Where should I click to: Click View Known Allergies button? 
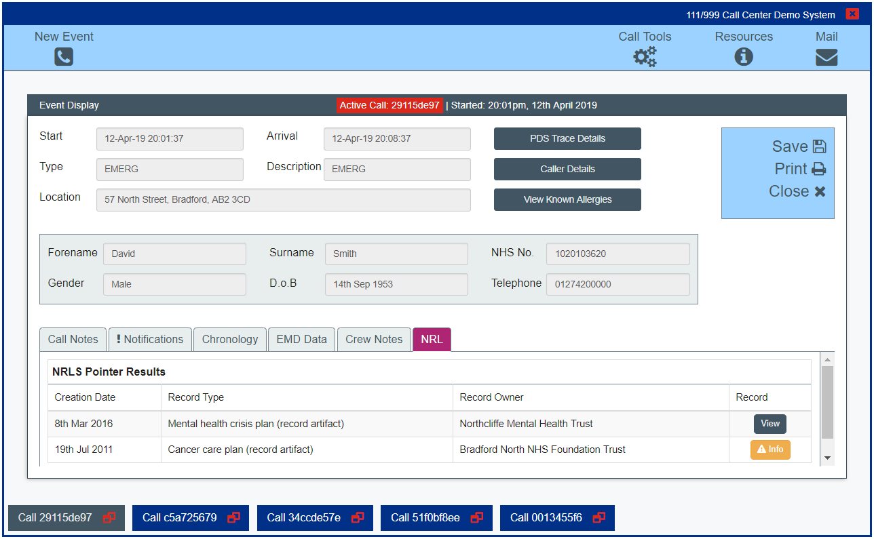(567, 199)
